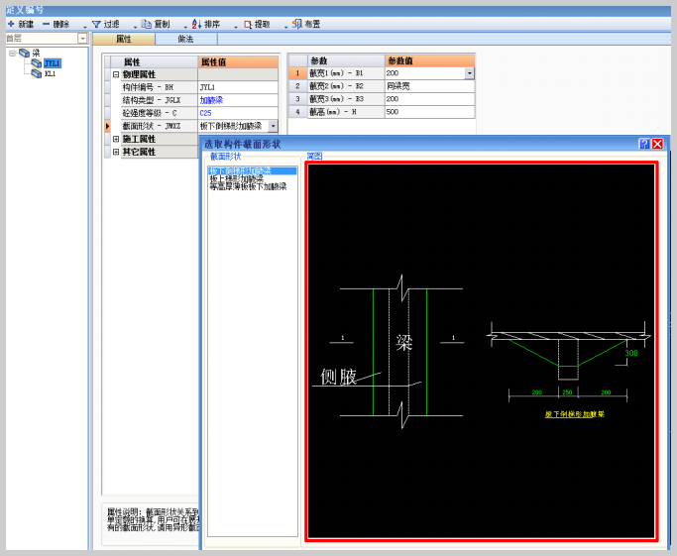Screen dimensions: 677x556
Task: Collapse the 物理属性 property group
Action: tap(116, 74)
